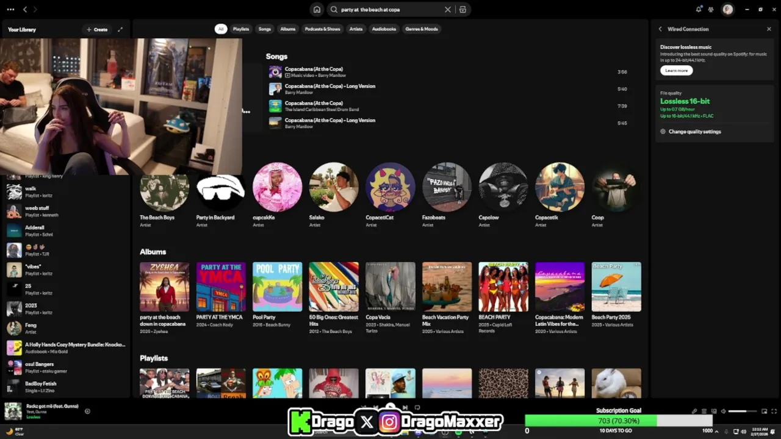Viewport: 781px width, 439px height.
Task: Select Copacabana by Island Caribbean Steel Drum Band
Action: 448,106
